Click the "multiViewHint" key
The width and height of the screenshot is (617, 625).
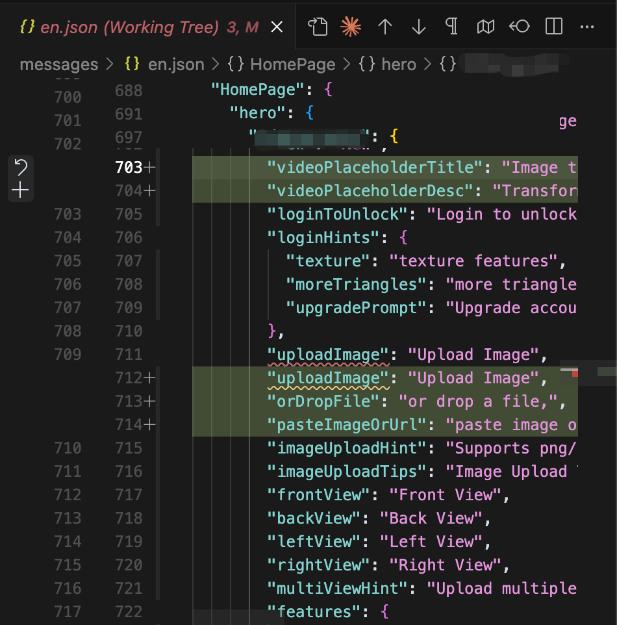tap(337, 589)
